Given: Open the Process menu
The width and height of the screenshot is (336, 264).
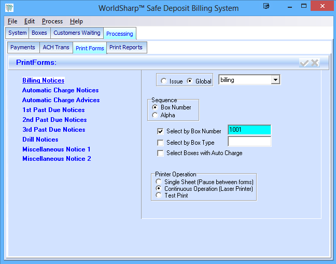Looking at the screenshot, I should point(52,21).
